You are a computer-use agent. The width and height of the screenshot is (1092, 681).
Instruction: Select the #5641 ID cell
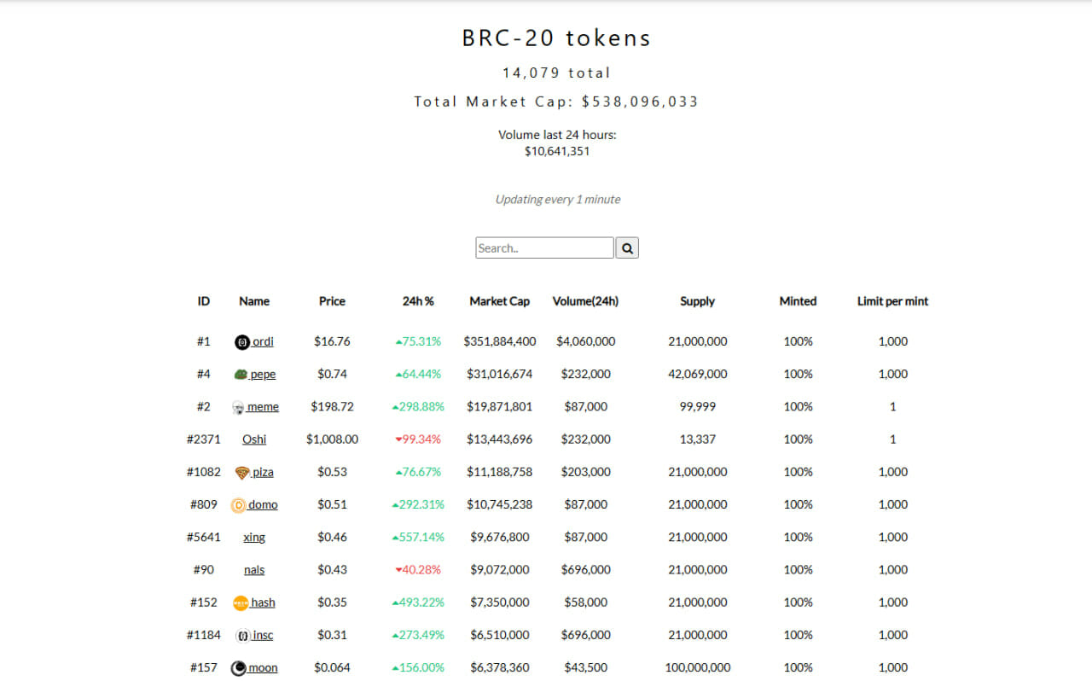click(204, 538)
